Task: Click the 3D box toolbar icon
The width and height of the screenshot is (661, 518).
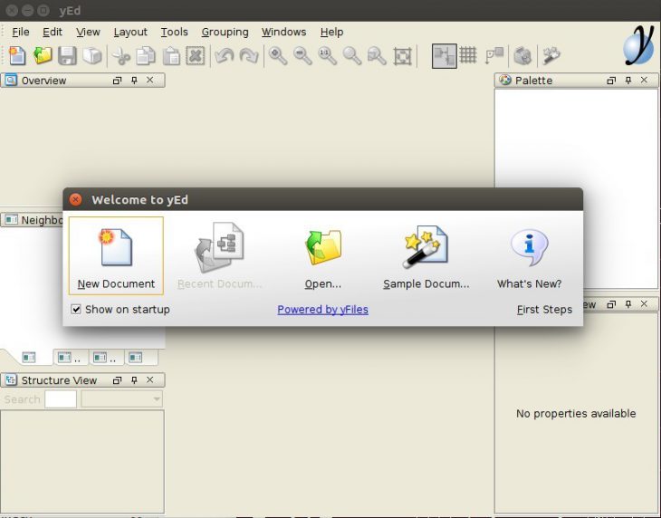Action: point(92,55)
